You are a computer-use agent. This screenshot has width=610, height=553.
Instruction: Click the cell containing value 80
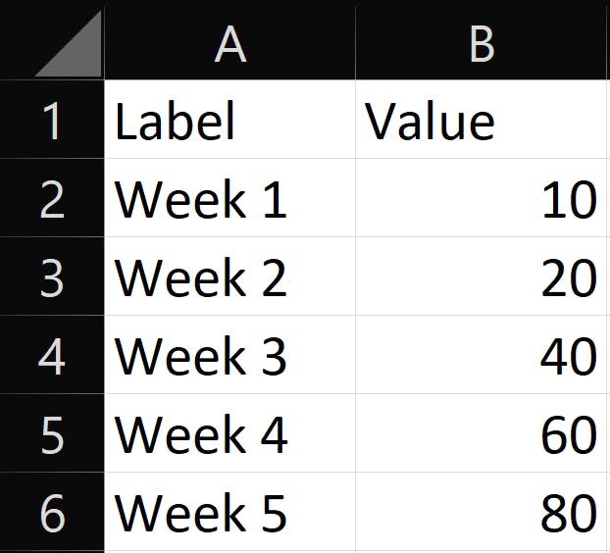(482, 513)
